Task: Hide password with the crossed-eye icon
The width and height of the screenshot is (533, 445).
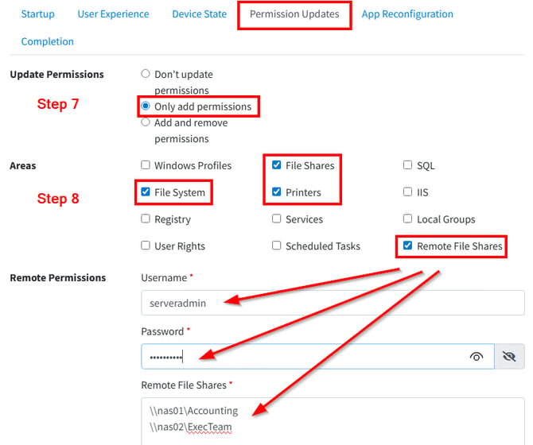Action: (x=509, y=357)
